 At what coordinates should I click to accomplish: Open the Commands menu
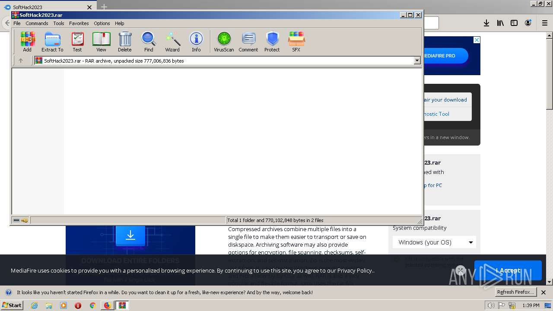(37, 23)
